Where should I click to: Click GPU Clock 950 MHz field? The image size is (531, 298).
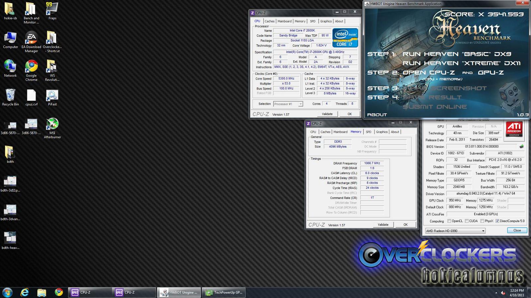(455, 201)
